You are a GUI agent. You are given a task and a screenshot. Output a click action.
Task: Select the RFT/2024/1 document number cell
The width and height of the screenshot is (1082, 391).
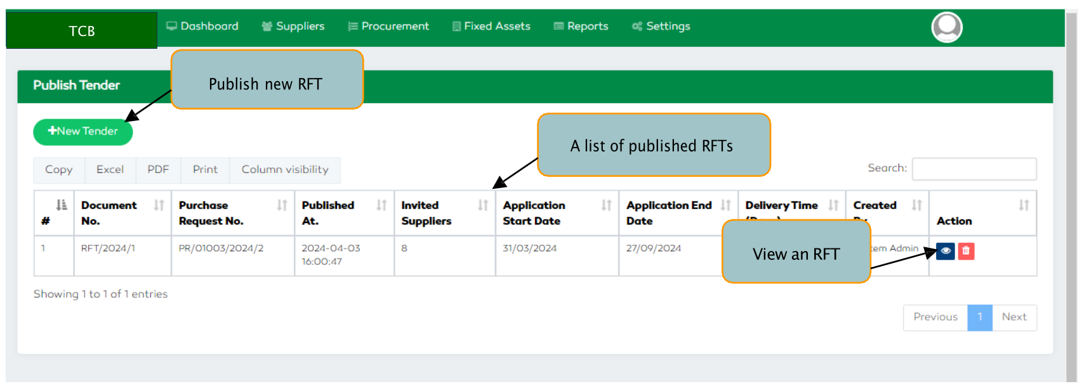point(122,256)
